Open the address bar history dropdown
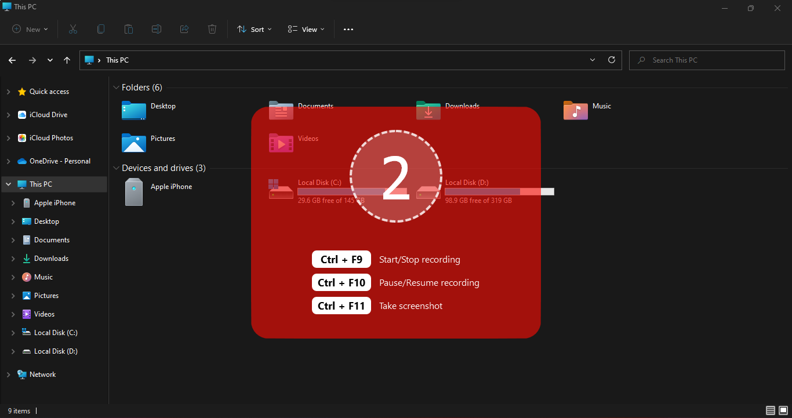This screenshot has height=418, width=792. [592, 60]
